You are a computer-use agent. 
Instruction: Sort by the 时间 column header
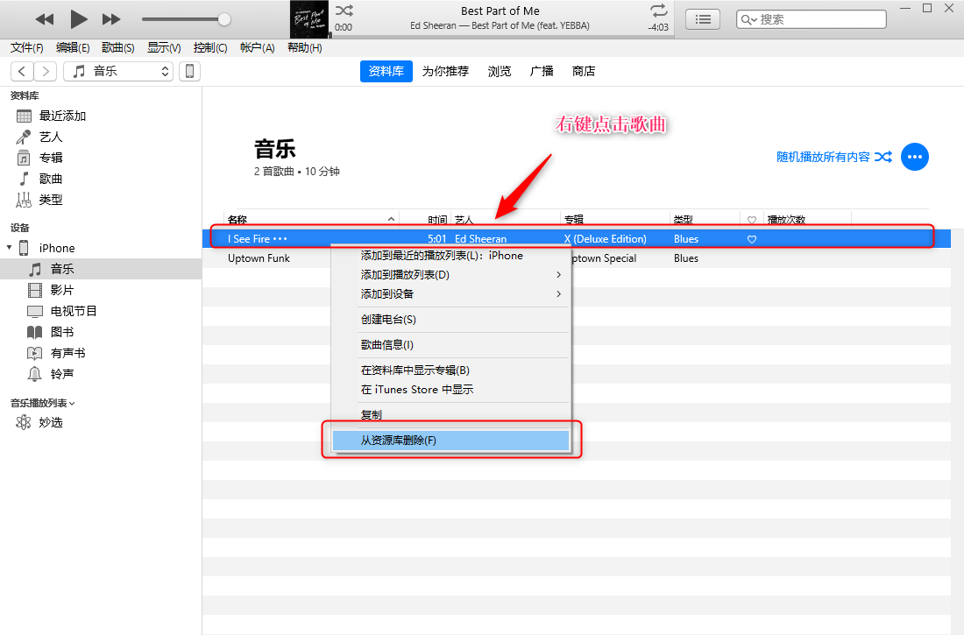coord(437,220)
